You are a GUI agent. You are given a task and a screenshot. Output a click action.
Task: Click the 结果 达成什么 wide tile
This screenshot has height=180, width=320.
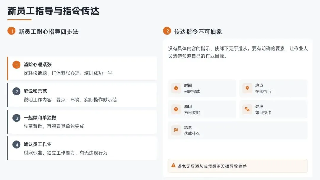238,131
